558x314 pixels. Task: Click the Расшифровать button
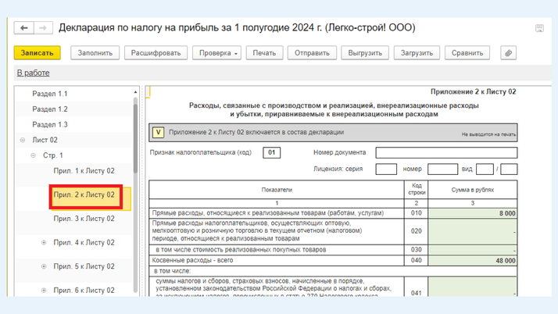tap(156, 53)
